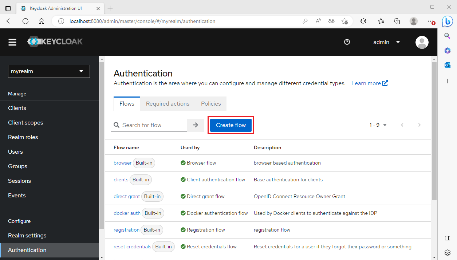Expand the admin account dropdown
457x260 pixels.
pos(398,42)
